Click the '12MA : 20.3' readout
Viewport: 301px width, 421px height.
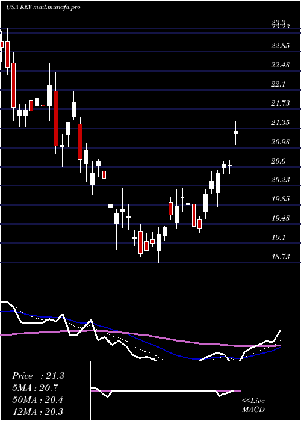[37, 411]
